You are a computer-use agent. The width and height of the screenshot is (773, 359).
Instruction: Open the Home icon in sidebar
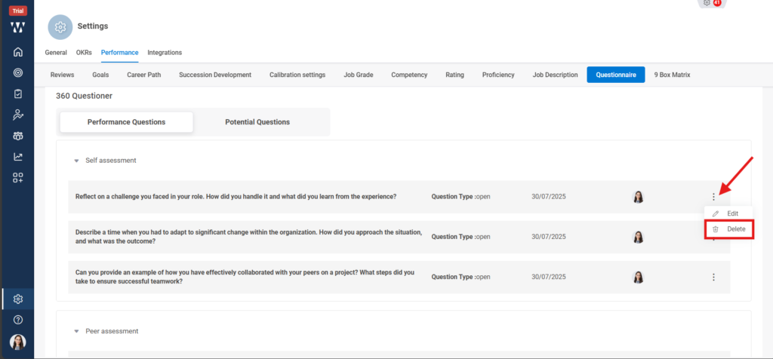click(x=18, y=52)
